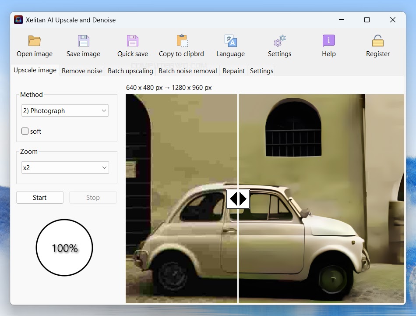Open Help via the purple info icon
Viewport: 416px width, 316px height.
[329, 41]
